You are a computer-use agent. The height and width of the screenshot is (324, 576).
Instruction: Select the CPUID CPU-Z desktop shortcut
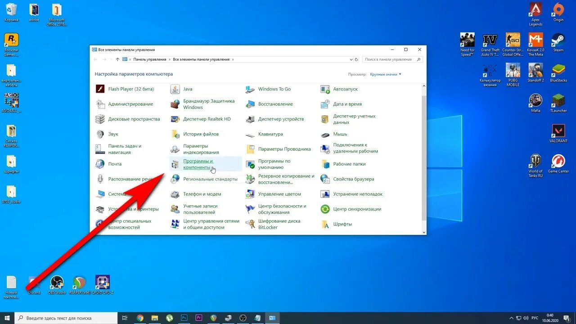103,285
